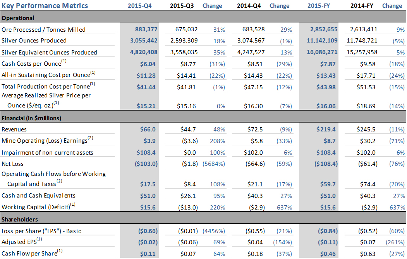Click the $66.0 revenues value

[x=148, y=129]
